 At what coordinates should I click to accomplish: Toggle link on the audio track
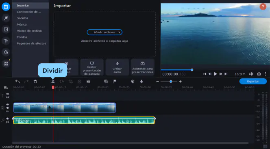point(8,122)
